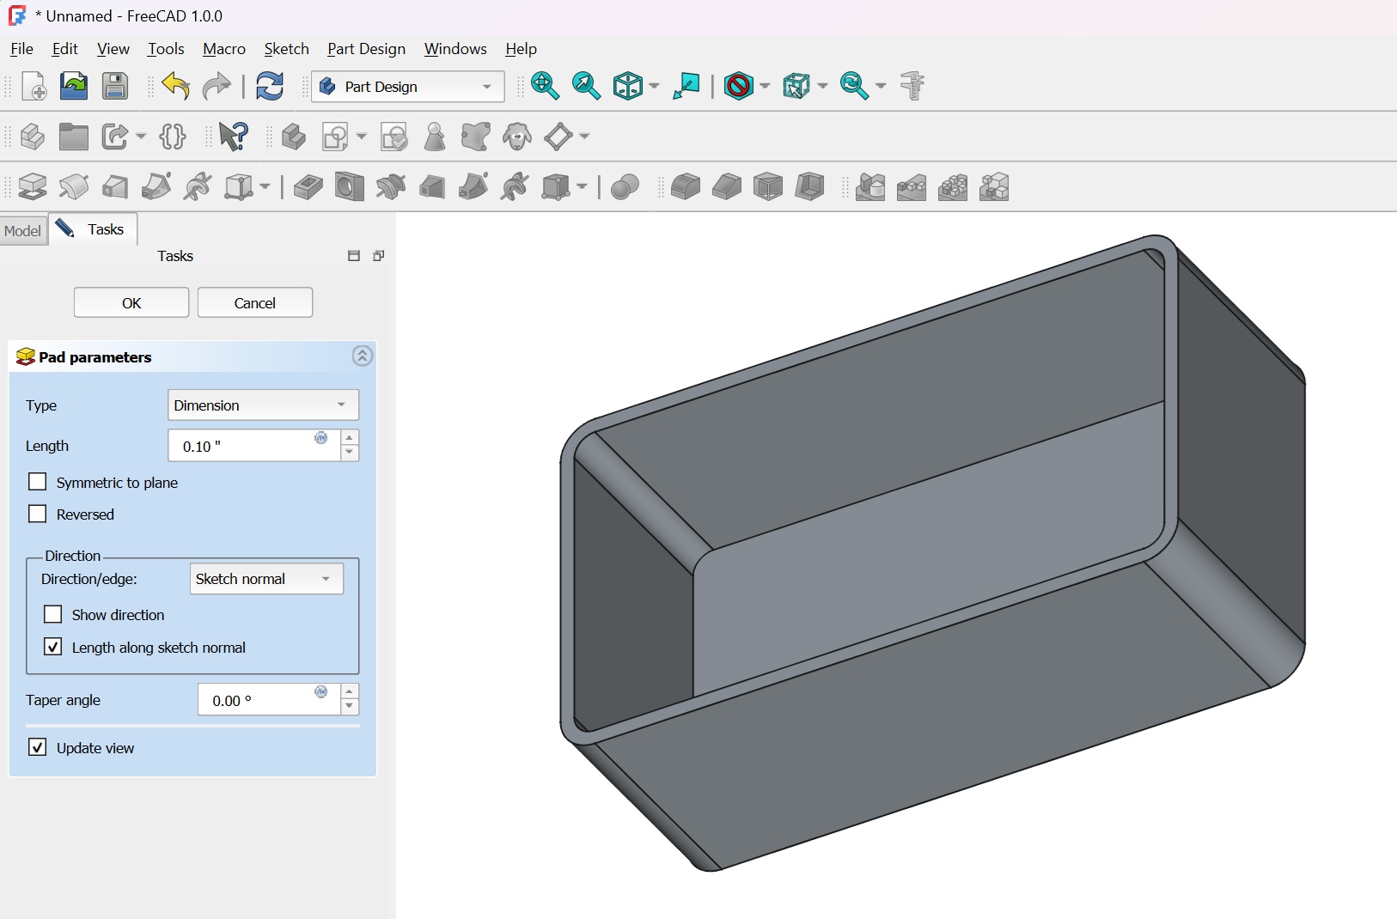Open the Sketch menu
This screenshot has width=1397, height=919.
(286, 49)
